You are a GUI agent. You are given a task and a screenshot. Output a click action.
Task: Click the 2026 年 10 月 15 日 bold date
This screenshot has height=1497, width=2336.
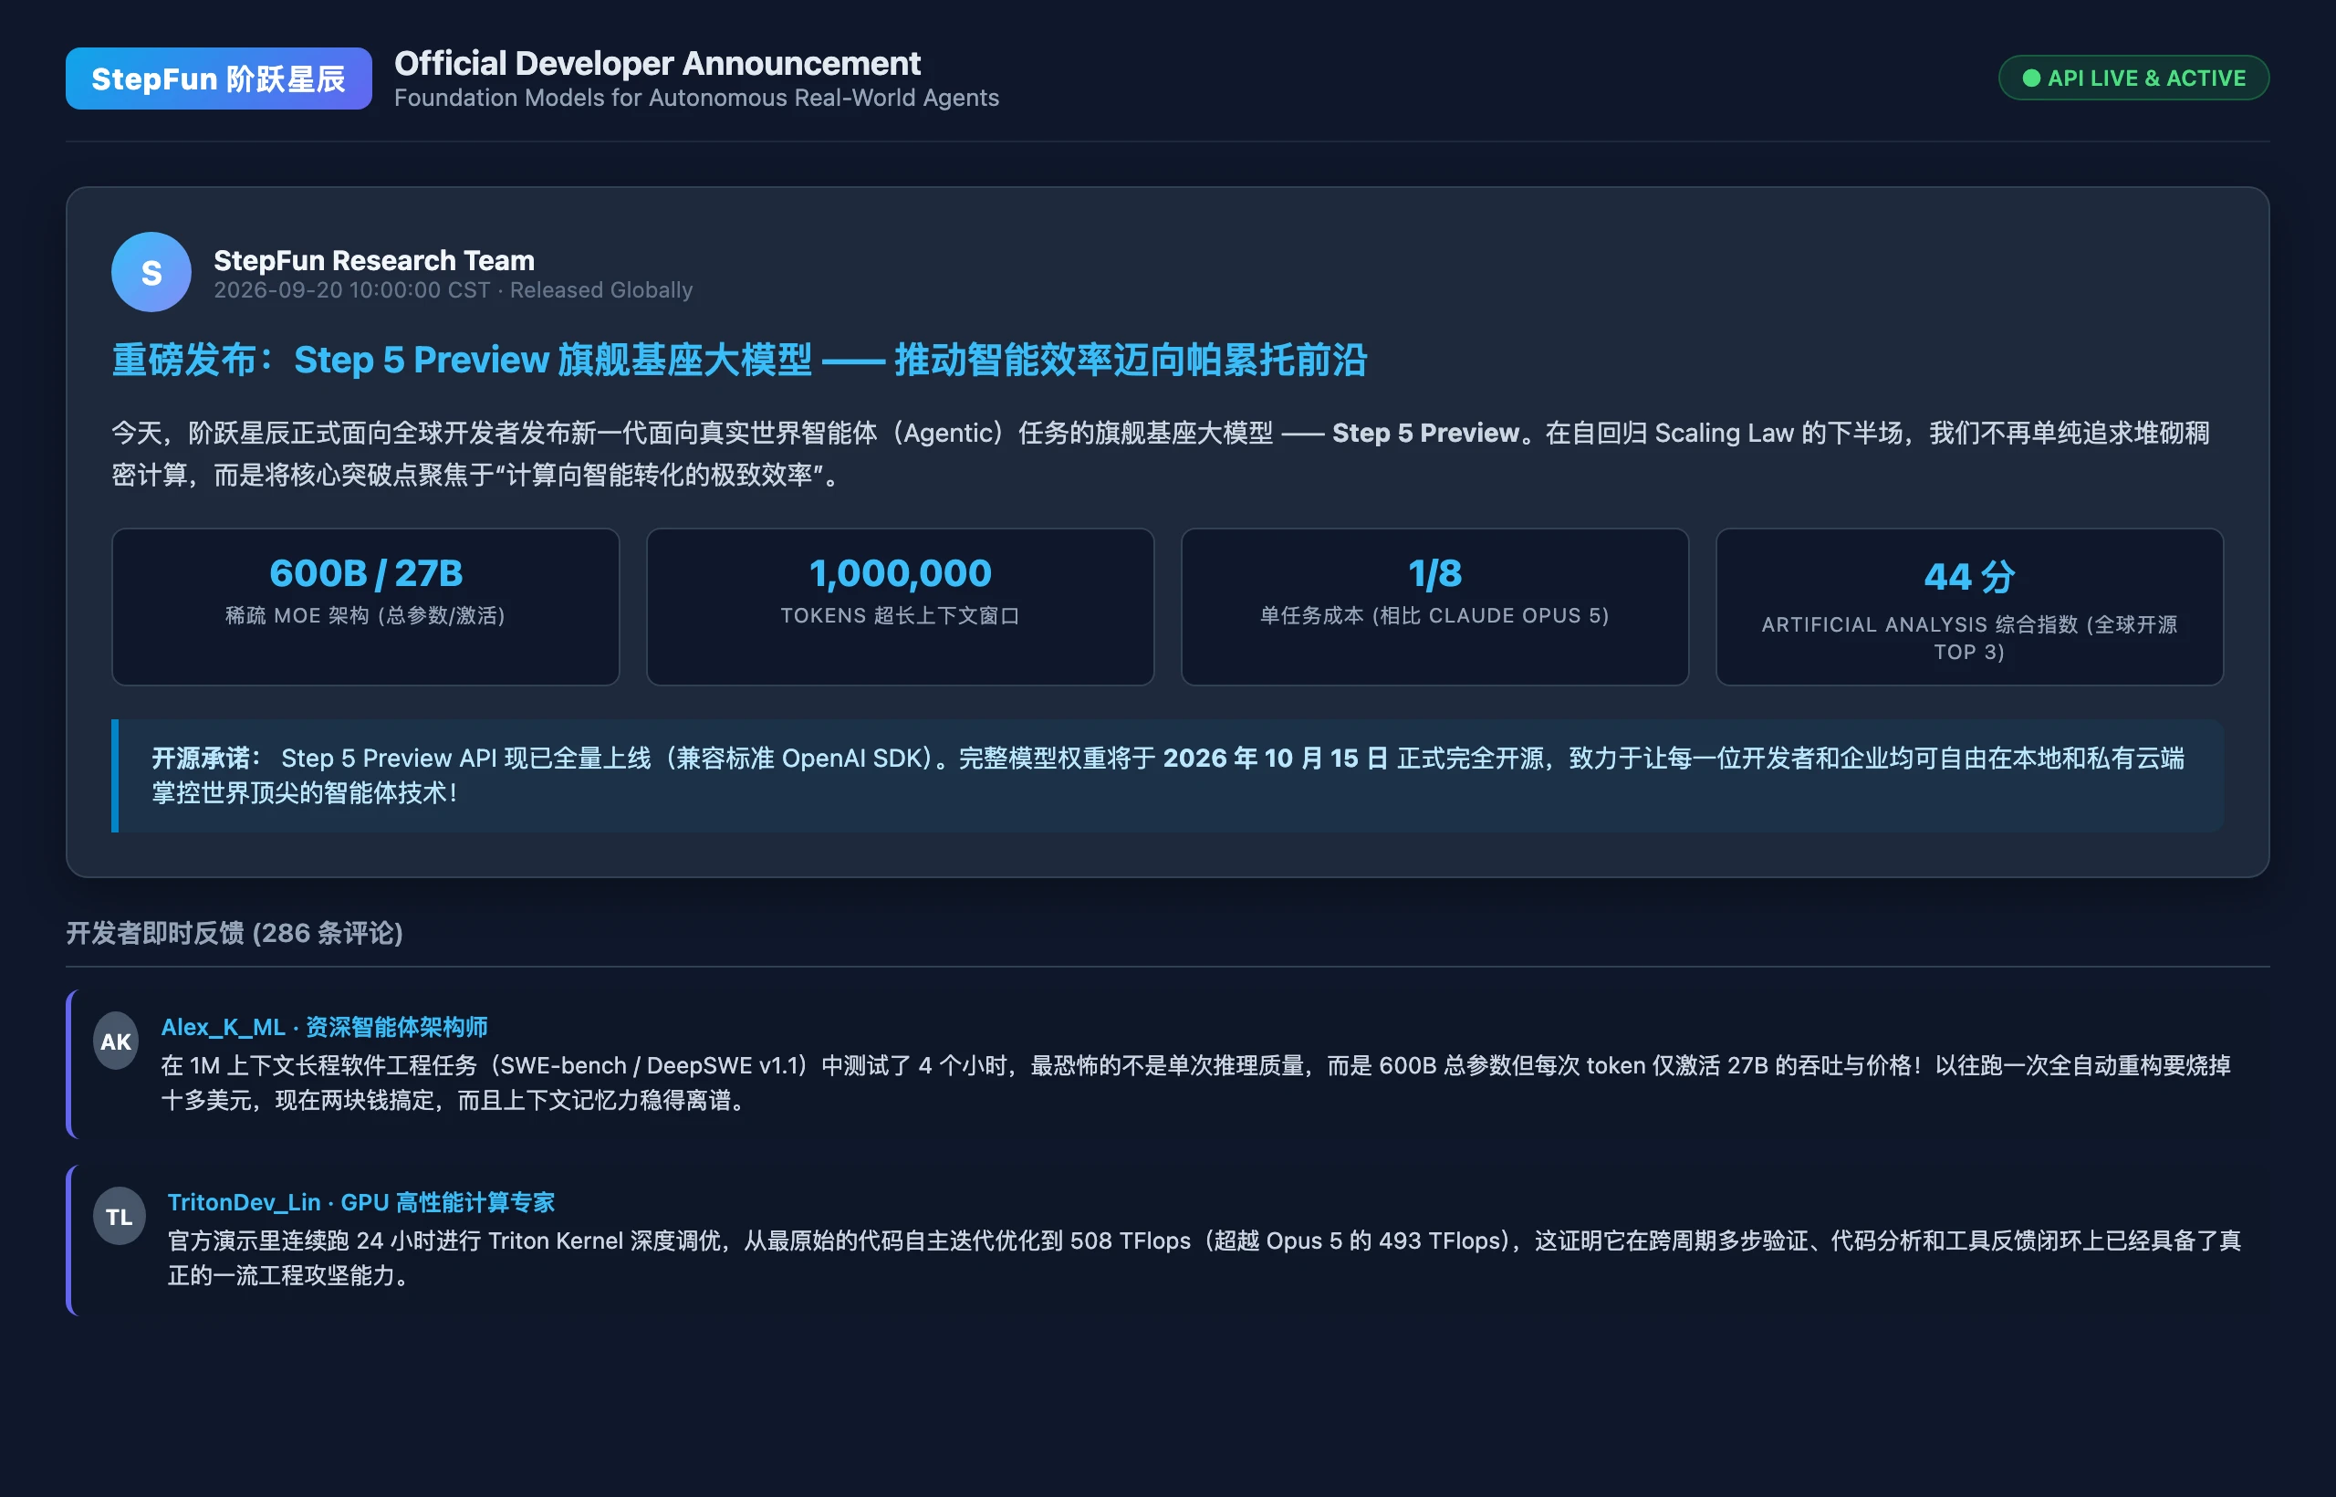pos(1276,759)
